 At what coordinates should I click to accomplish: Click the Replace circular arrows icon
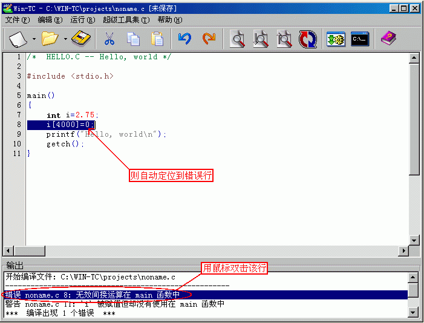tap(308, 39)
